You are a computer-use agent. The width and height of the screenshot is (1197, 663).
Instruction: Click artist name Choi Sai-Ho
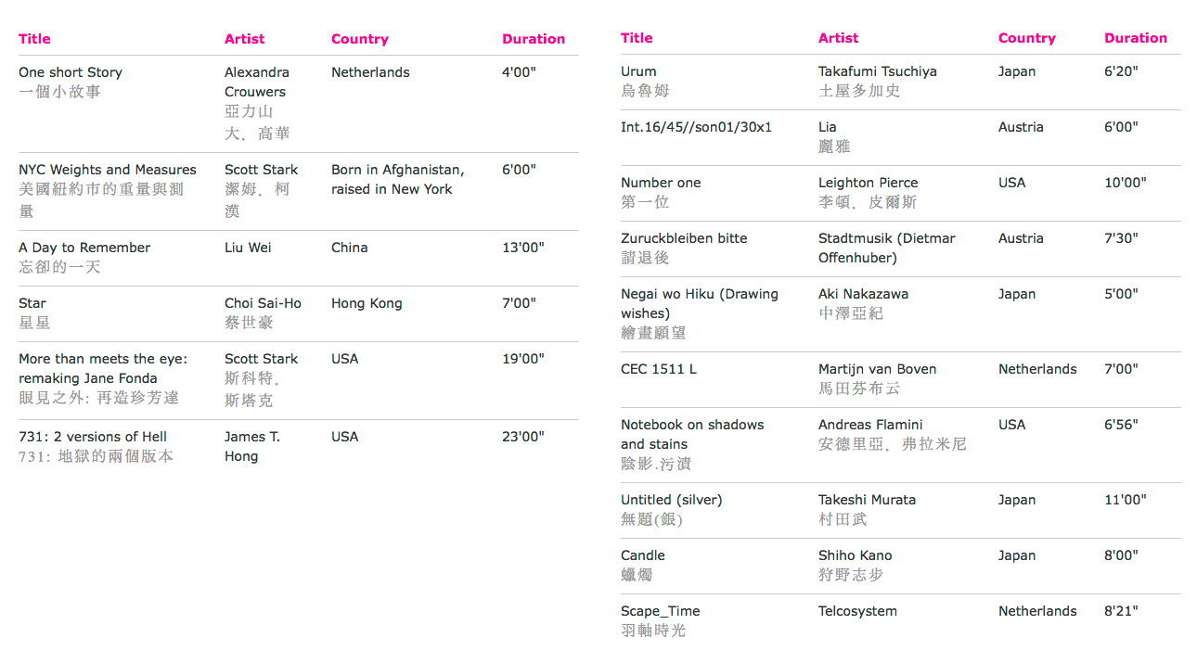point(263,303)
